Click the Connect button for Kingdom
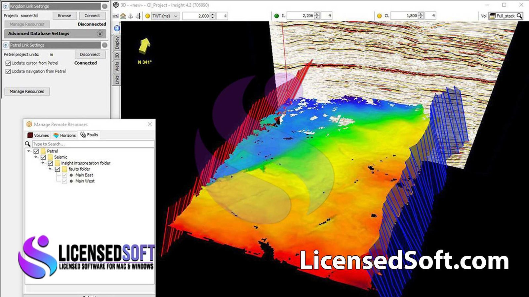This screenshot has width=529, height=297. [x=92, y=16]
